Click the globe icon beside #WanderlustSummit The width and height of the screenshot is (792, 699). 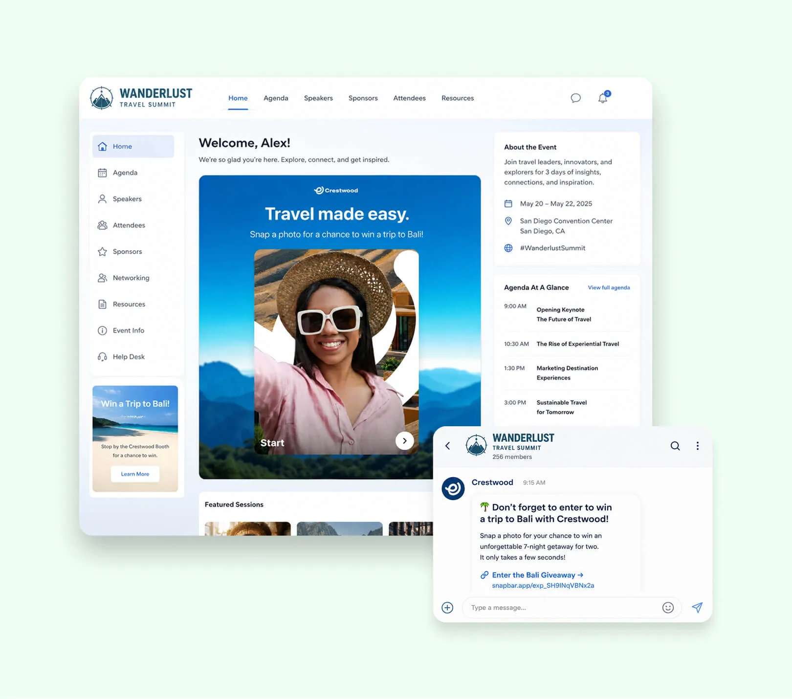tap(508, 248)
